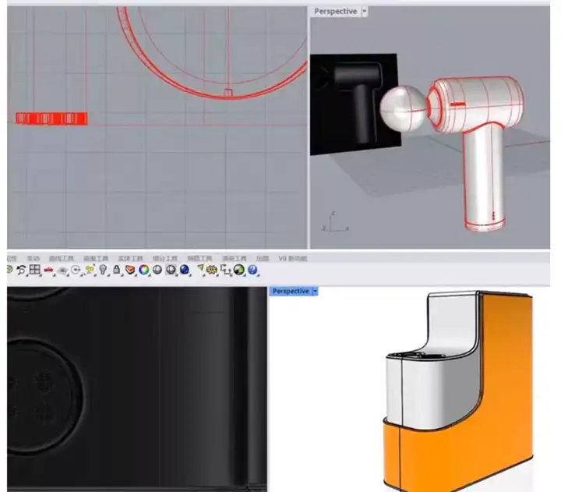The width and height of the screenshot is (561, 492).
Task: Click the blue help question mark icon
Action: (x=252, y=270)
